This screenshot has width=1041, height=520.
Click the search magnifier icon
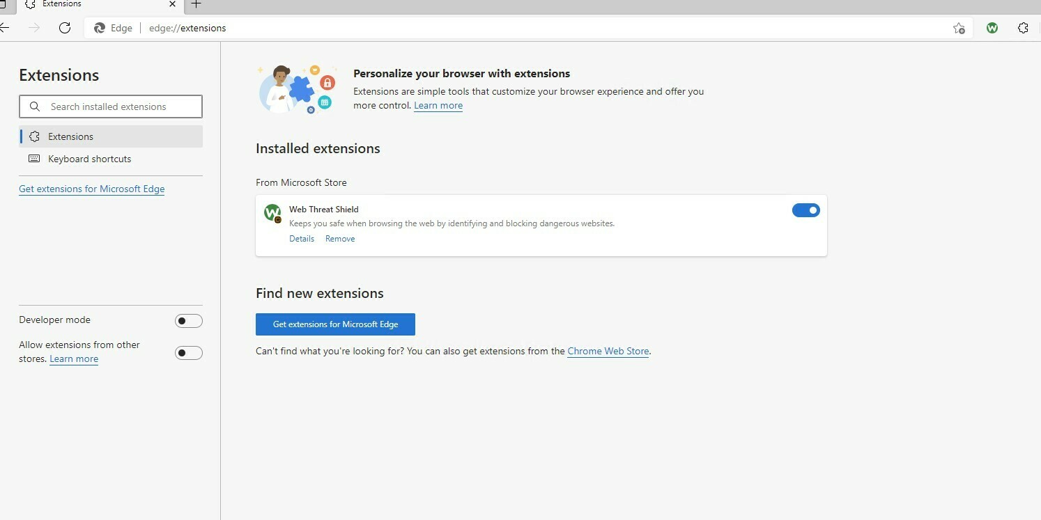pos(35,107)
